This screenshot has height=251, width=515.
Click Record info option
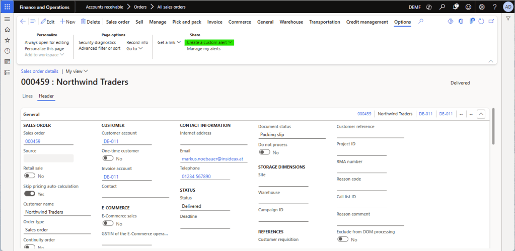(137, 43)
